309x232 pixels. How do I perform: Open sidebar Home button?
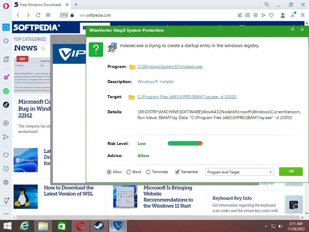6,27
